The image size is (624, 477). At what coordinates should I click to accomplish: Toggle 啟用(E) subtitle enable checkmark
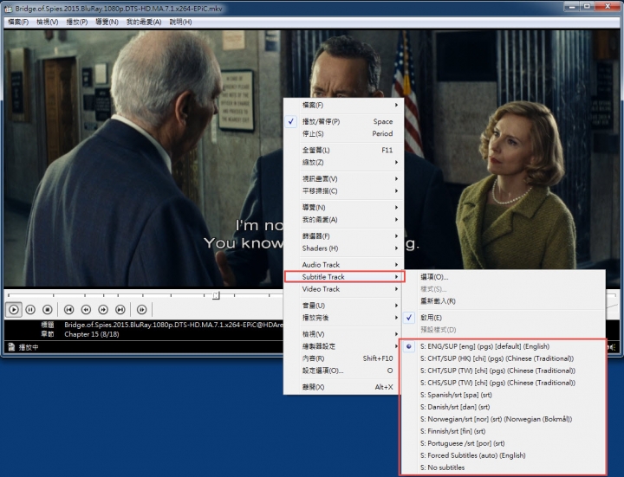tap(504, 318)
